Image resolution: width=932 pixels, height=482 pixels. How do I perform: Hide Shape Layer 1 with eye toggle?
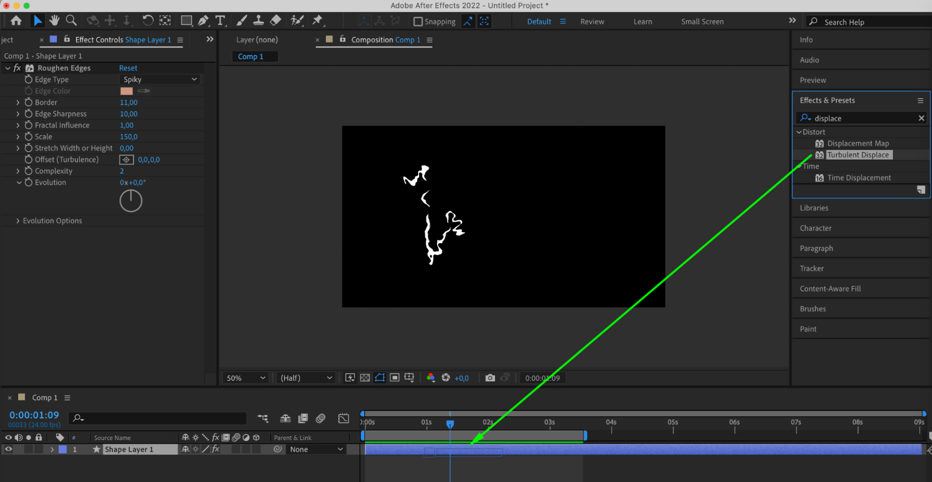[x=8, y=449]
